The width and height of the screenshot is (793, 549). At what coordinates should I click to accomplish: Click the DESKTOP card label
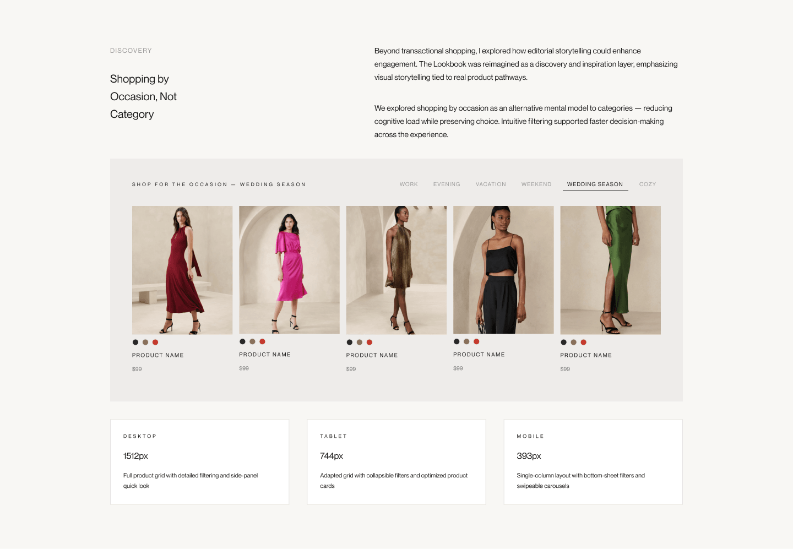coord(140,436)
